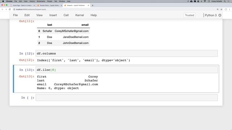The height and width of the screenshot is (130, 232).
Task: Click the extension icon beside the star
Action: pyautogui.click(x=226, y=9)
